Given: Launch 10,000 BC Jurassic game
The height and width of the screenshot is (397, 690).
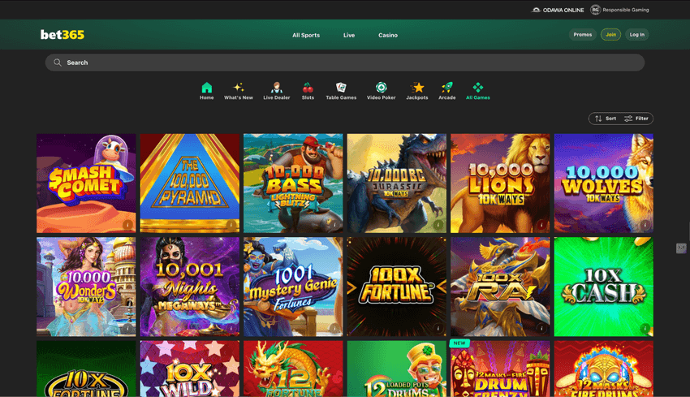Looking at the screenshot, I should [x=396, y=183].
